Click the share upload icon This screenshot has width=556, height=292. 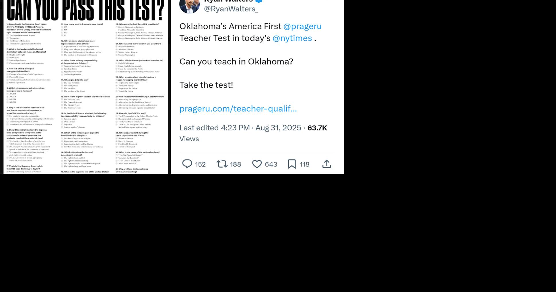point(326,164)
